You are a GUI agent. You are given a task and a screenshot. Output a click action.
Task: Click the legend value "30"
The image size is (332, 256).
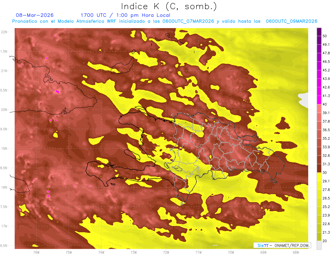325,173
